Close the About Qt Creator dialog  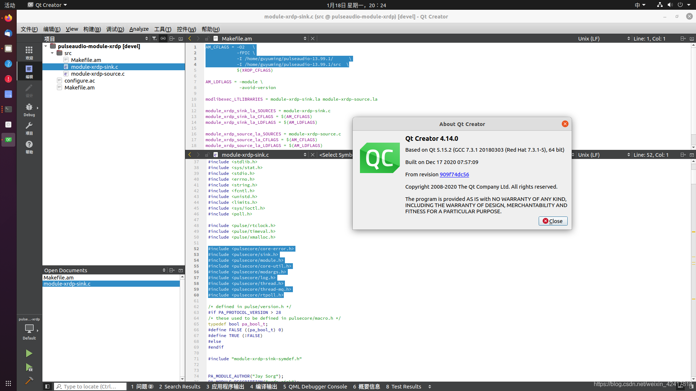click(x=553, y=221)
